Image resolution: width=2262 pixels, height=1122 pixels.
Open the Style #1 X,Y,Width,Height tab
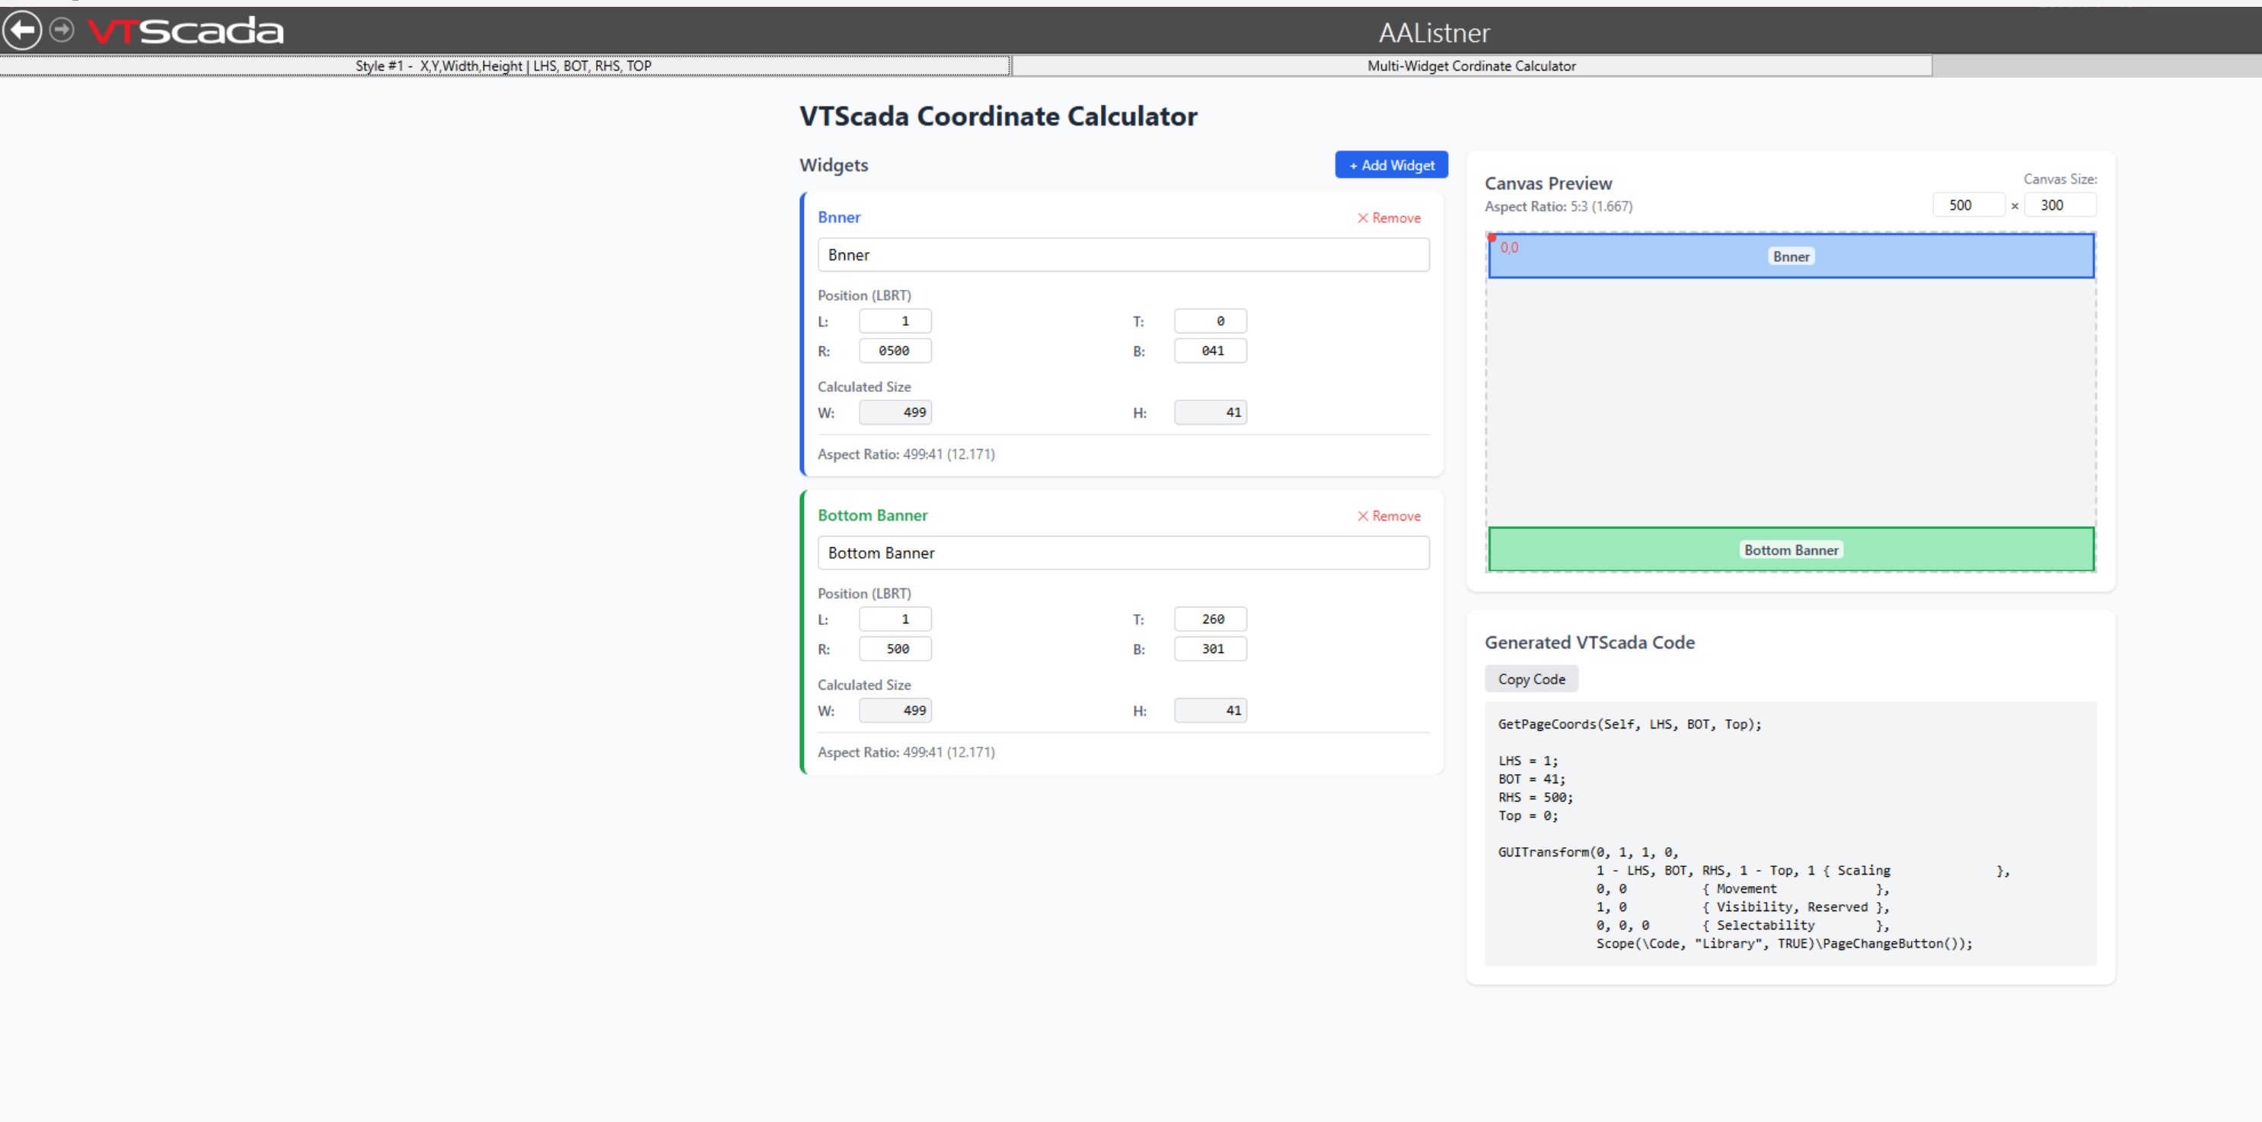coord(503,66)
